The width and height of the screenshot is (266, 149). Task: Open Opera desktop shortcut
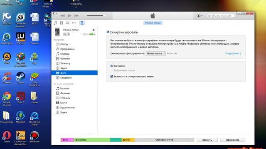(7, 137)
